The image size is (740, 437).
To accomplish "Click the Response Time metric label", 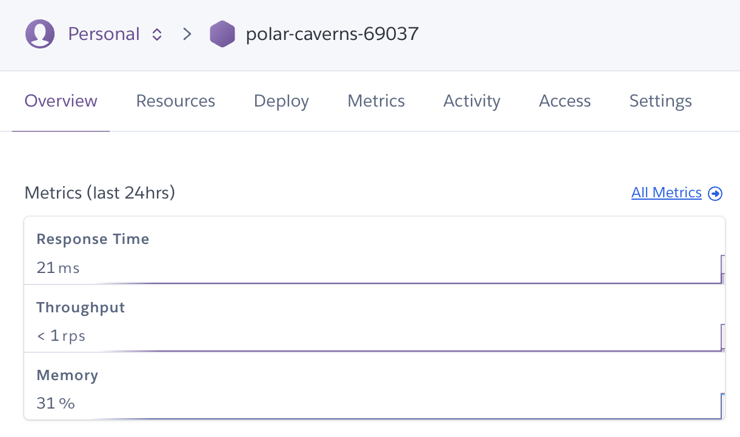I will click(x=93, y=239).
